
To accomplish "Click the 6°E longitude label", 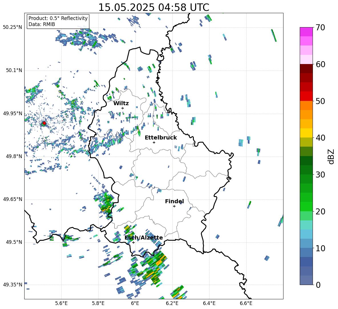I will point(135,303).
